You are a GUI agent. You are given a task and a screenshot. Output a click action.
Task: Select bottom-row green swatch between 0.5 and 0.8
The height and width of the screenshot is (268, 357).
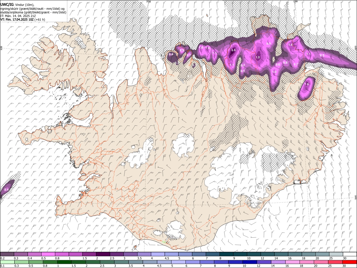(x=36, y=262)
